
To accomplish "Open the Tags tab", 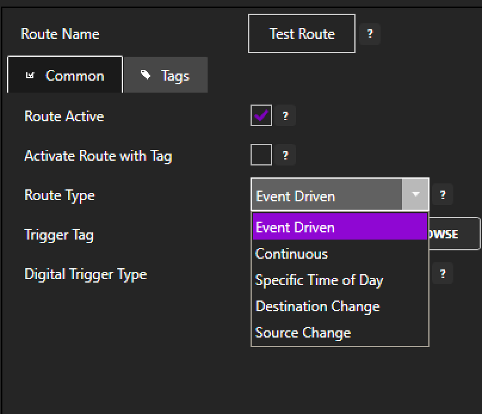I will pos(166,75).
